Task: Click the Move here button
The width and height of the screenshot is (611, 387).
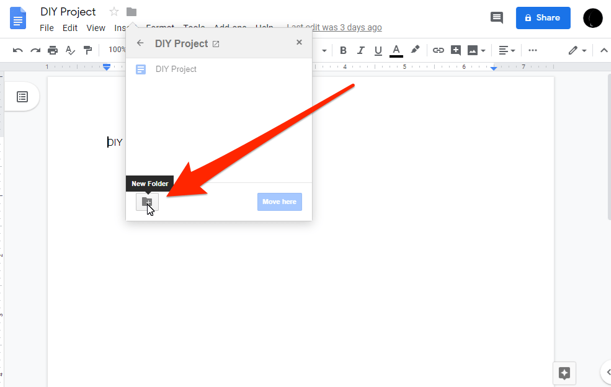Action: coord(279,202)
